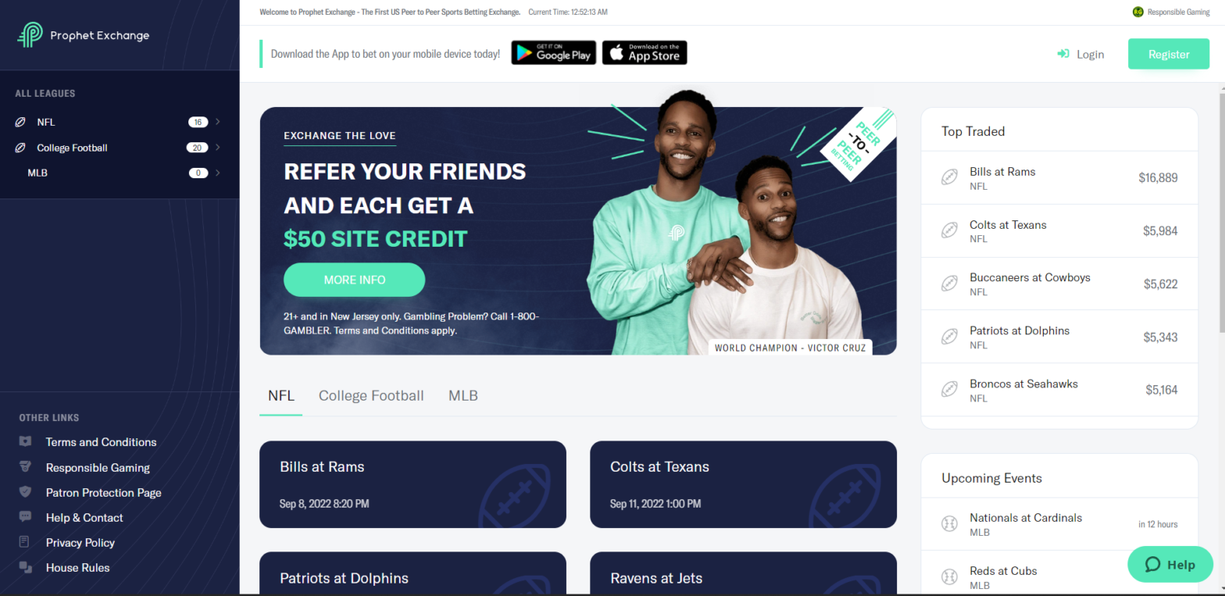The image size is (1225, 596).
Task: Click the Prophet Exchange logo icon
Action: 30,34
